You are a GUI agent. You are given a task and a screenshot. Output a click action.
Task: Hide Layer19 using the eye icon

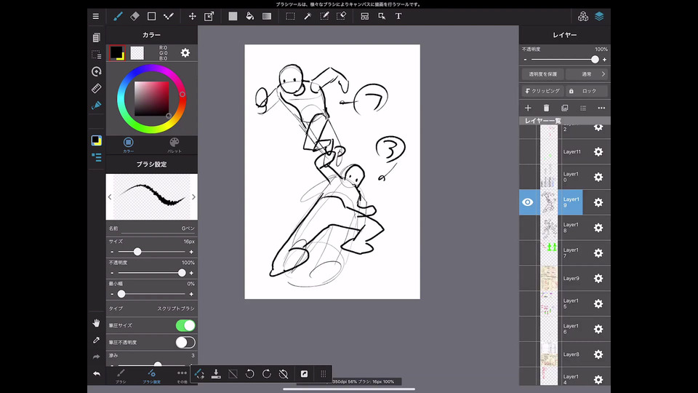(528, 202)
